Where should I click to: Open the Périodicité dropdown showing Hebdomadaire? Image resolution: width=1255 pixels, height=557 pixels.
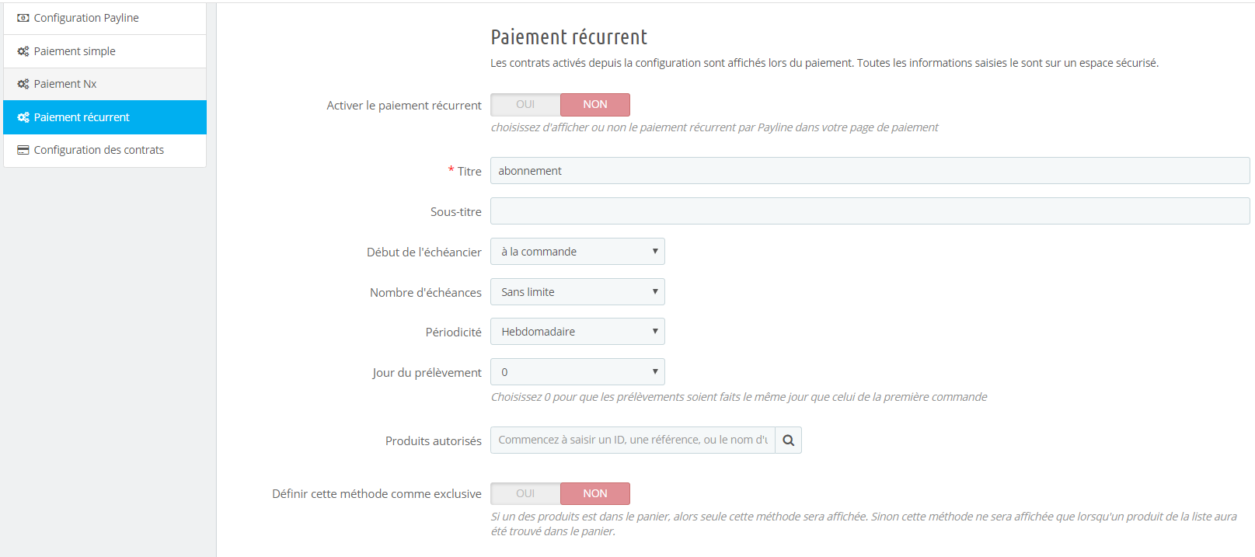pos(577,332)
